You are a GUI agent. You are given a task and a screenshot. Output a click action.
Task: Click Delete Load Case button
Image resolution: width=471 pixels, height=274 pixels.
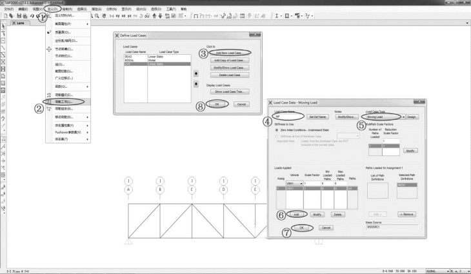point(230,75)
